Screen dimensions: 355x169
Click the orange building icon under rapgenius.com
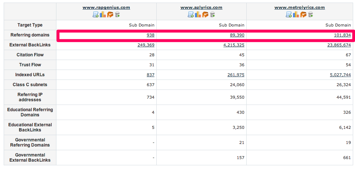click(x=110, y=14)
